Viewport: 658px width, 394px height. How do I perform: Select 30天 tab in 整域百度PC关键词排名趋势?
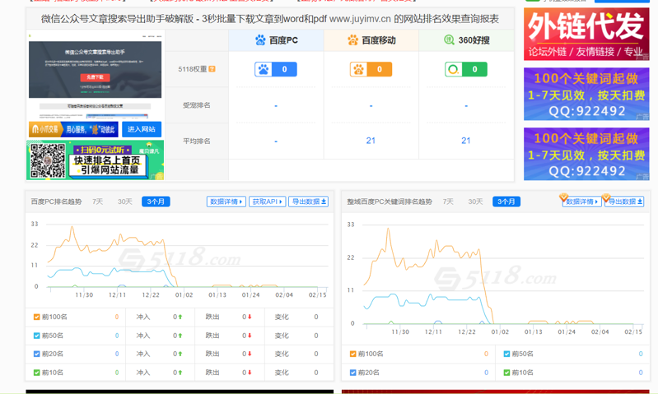[475, 202]
